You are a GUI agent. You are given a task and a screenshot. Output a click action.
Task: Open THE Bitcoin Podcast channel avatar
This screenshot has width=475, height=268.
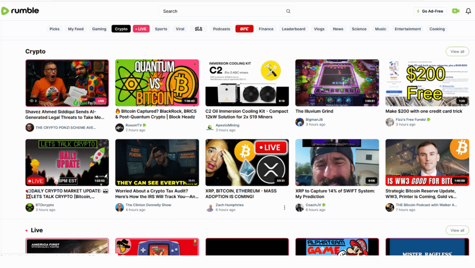coord(390,207)
